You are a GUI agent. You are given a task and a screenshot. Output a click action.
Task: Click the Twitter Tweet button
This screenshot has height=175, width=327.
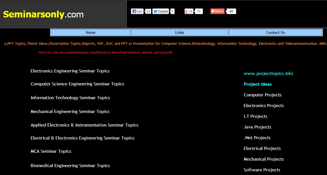pos(161,11)
